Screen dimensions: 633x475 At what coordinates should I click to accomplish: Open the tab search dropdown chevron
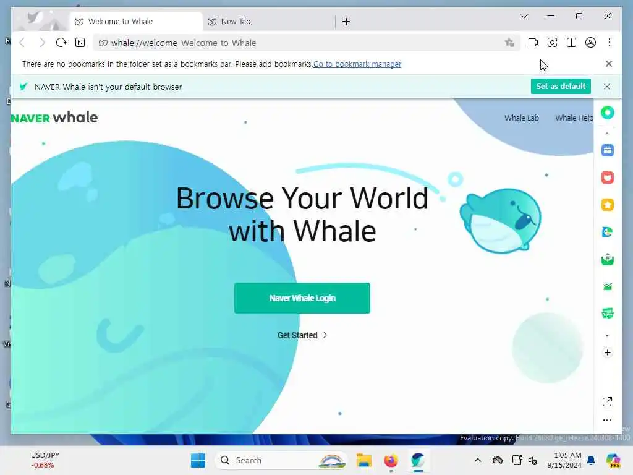pos(524,16)
